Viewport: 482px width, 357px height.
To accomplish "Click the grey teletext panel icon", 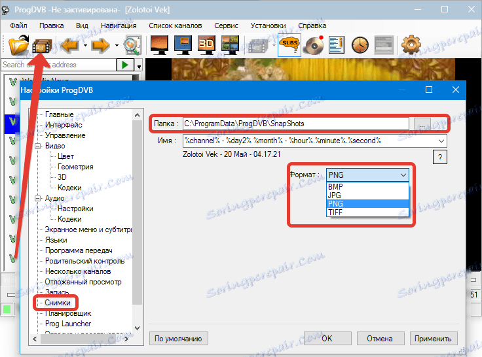I will [x=384, y=45].
